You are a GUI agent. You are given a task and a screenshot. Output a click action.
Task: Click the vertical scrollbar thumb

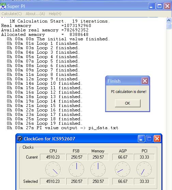pos(169,26)
